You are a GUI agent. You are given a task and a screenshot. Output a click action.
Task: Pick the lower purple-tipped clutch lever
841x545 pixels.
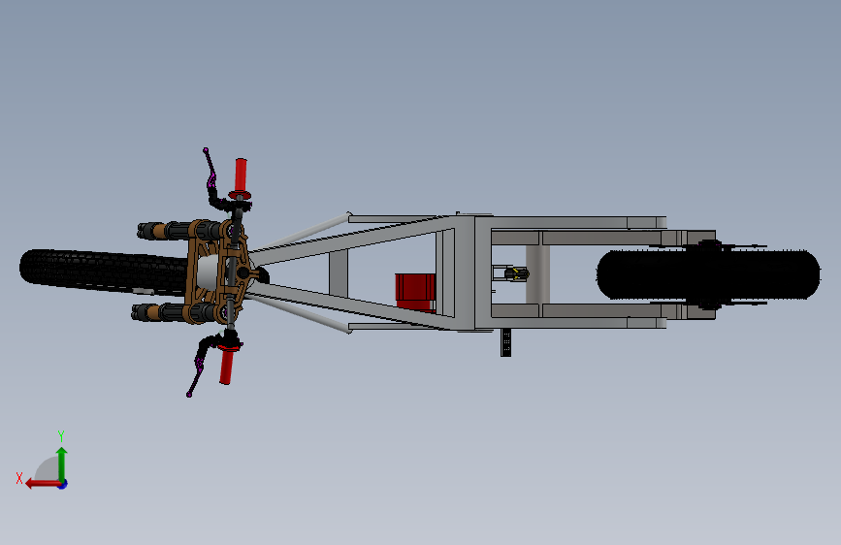pyautogui.click(x=197, y=370)
